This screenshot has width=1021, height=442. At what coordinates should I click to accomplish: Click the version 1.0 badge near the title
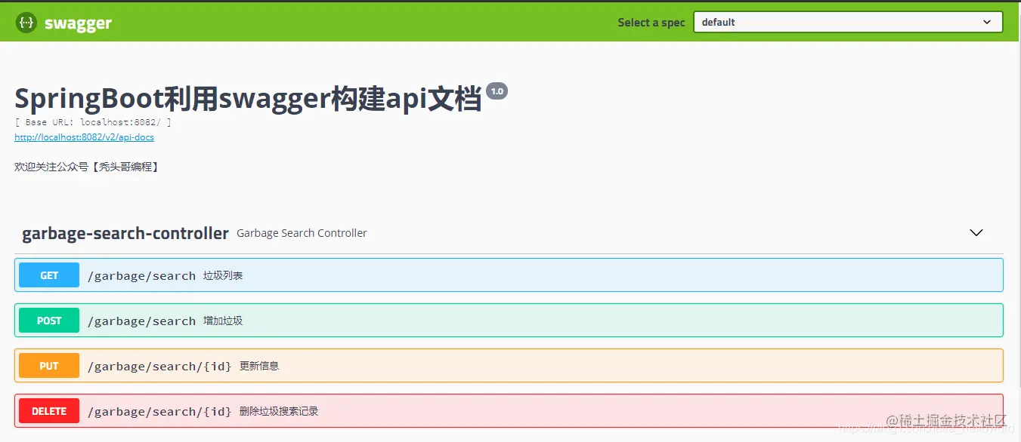point(497,91)
